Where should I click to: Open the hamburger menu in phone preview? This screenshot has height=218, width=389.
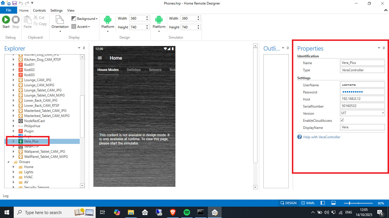point(100,58)
